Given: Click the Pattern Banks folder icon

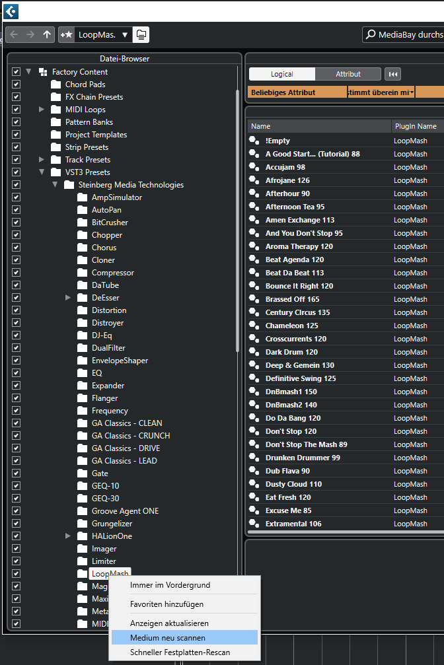Looking at the screenshot, I should 56,122.
